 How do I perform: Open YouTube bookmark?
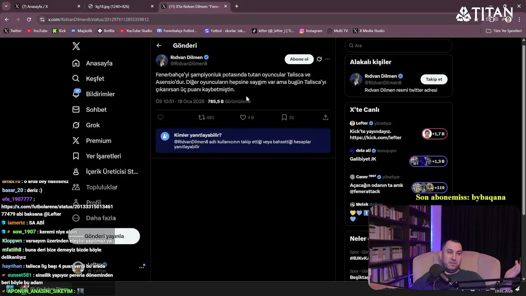(x=37, y=31)
